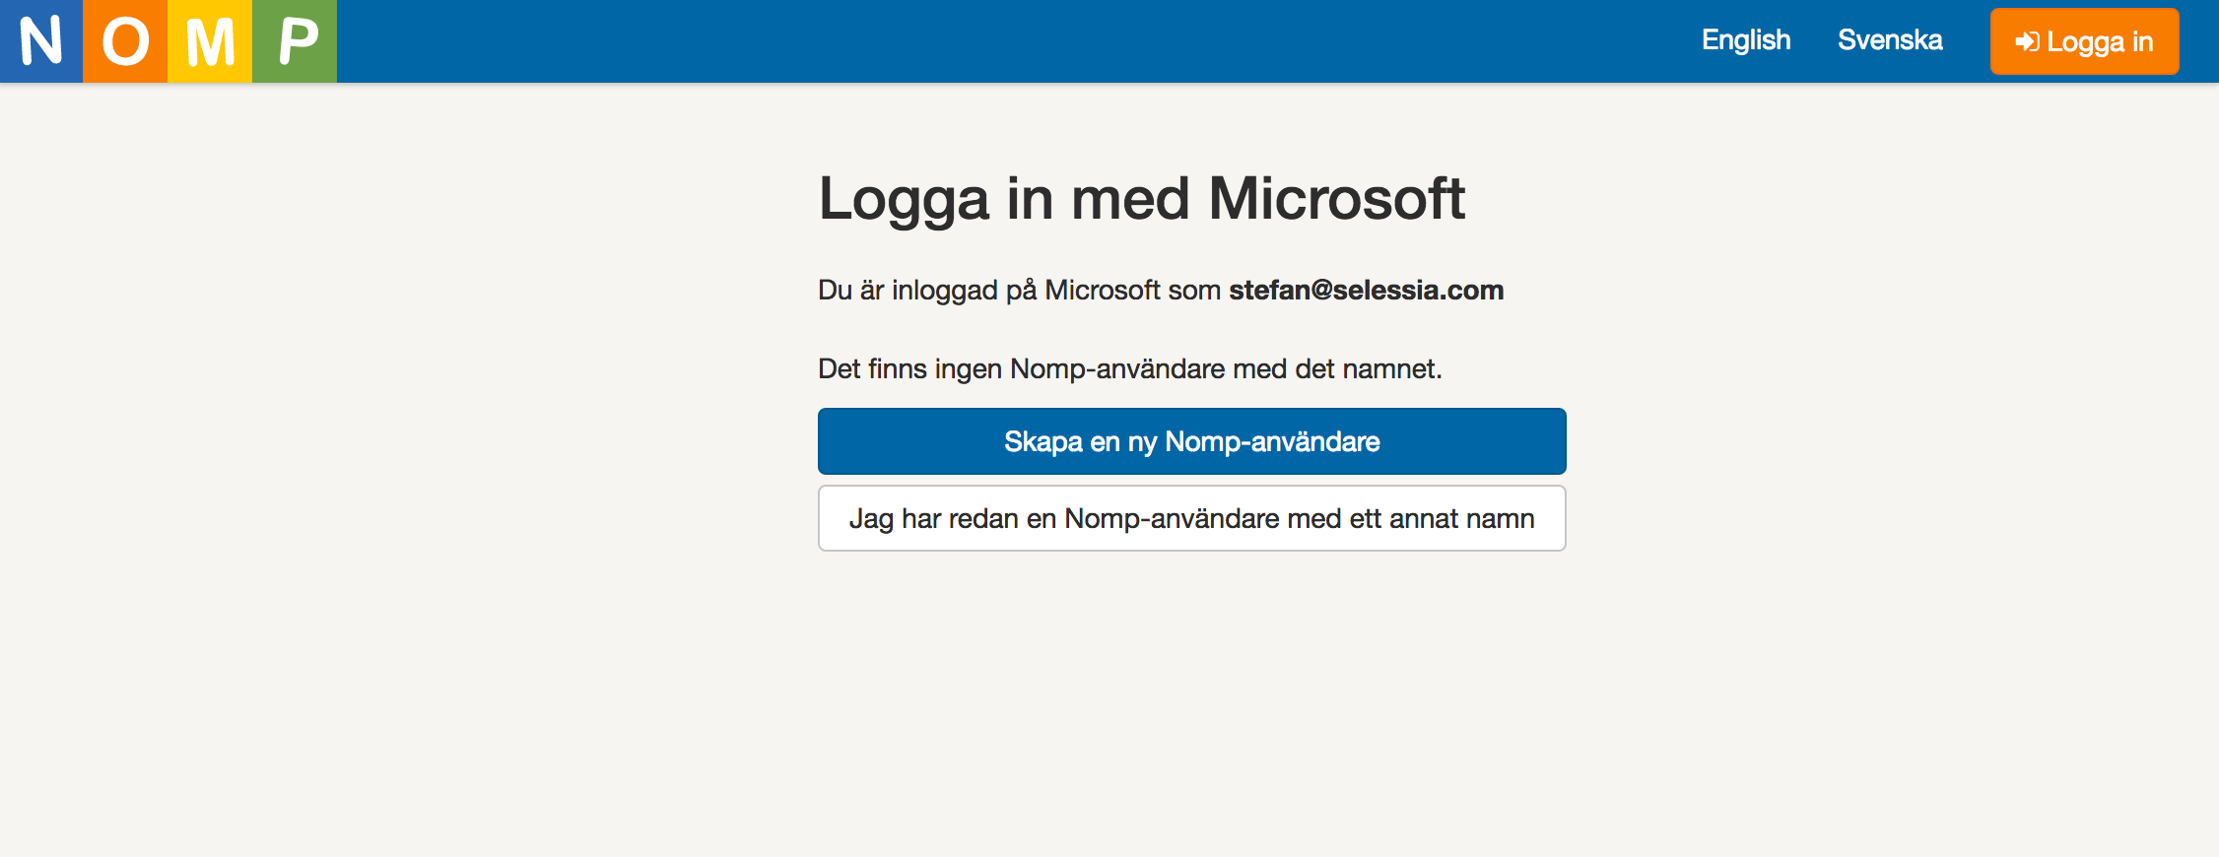Click the 'Du är inloggad på' text
The image size is (2219, 857).
tap(927, 291)
